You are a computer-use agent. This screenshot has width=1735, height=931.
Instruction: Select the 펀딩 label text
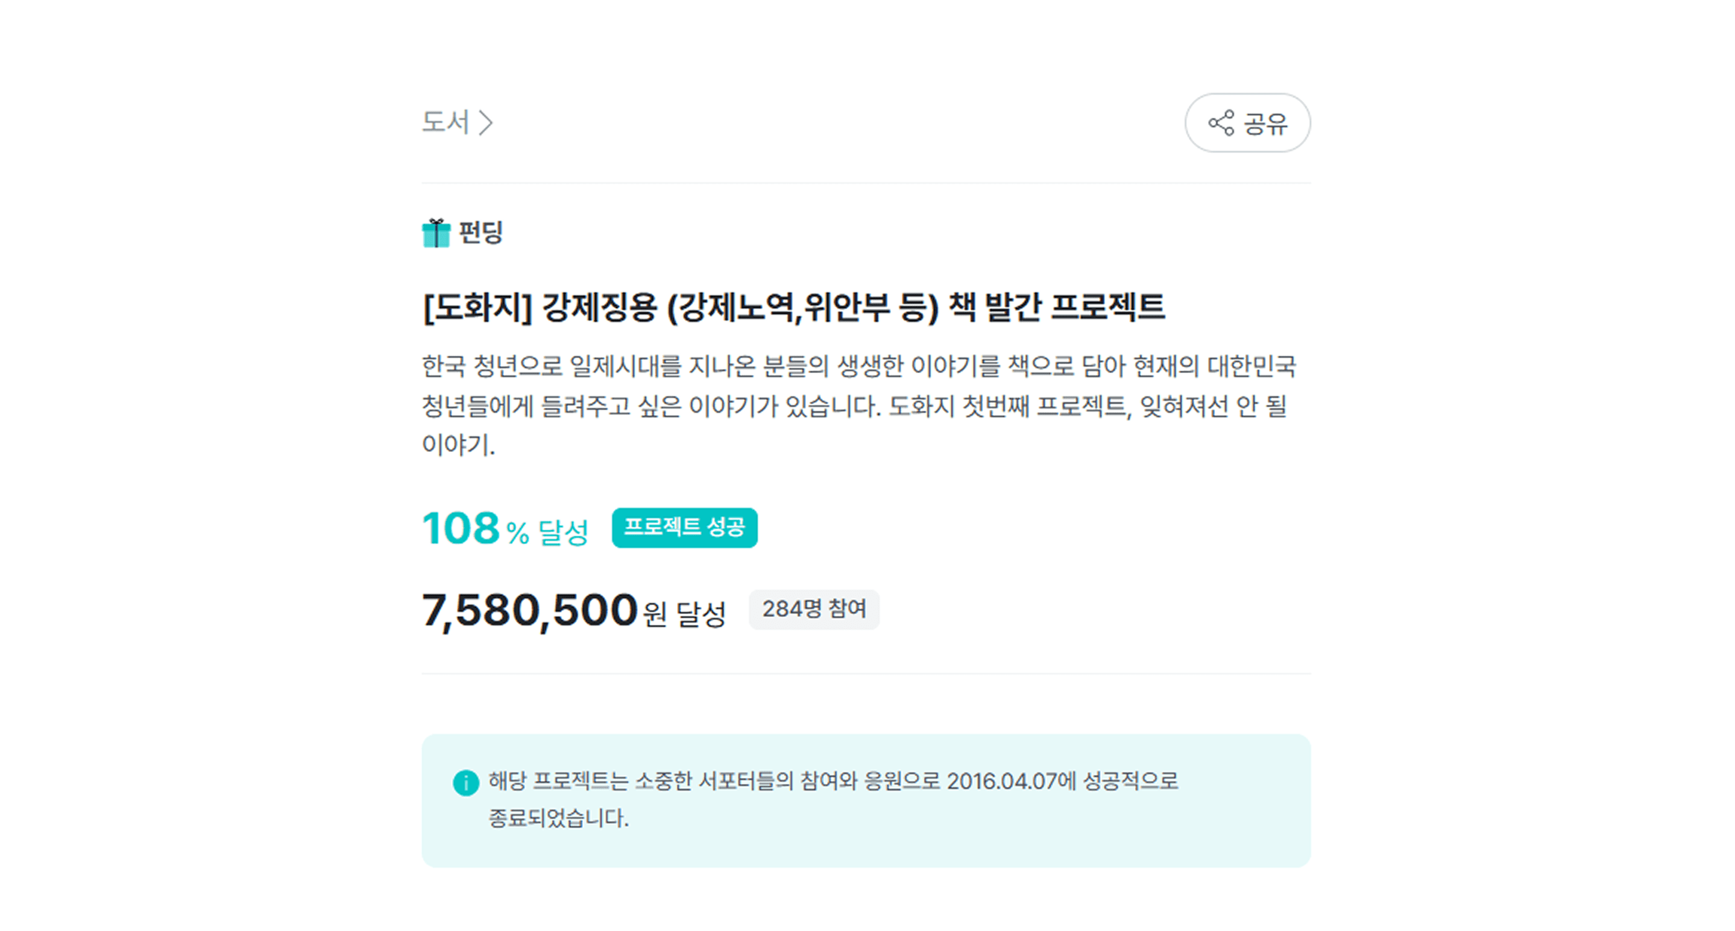pos(481,232)
